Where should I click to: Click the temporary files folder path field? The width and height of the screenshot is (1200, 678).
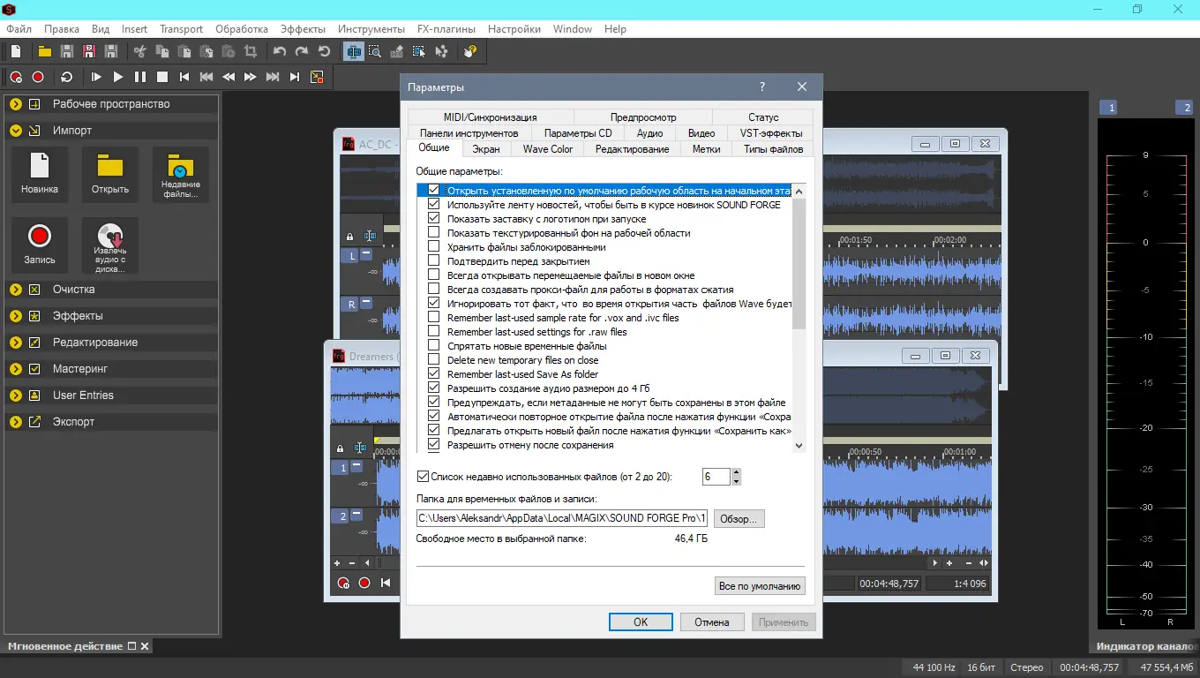[562, 518]
